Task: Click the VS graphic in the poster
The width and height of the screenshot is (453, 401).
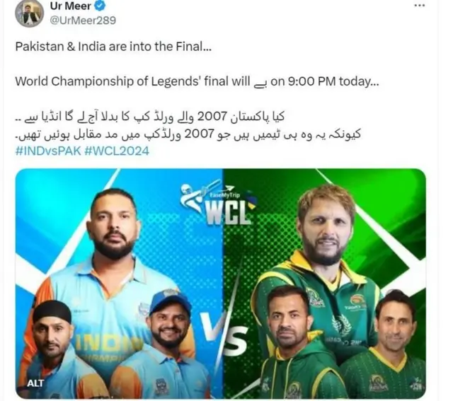Action: click(x=225, y=333)
